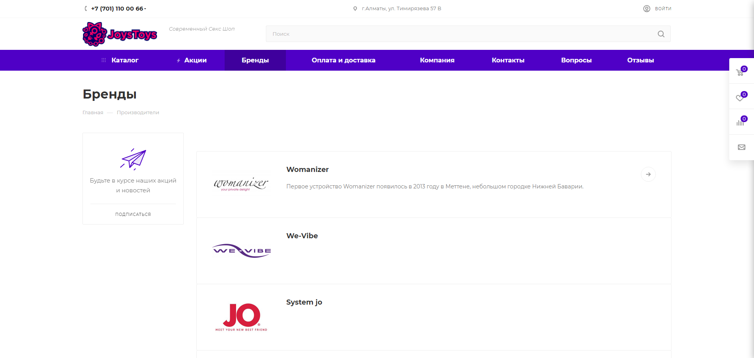This screenshot has height=358, width=754.
Task: Open the Каталог menu
Action: pyautogui.click(x=125, y=60)
